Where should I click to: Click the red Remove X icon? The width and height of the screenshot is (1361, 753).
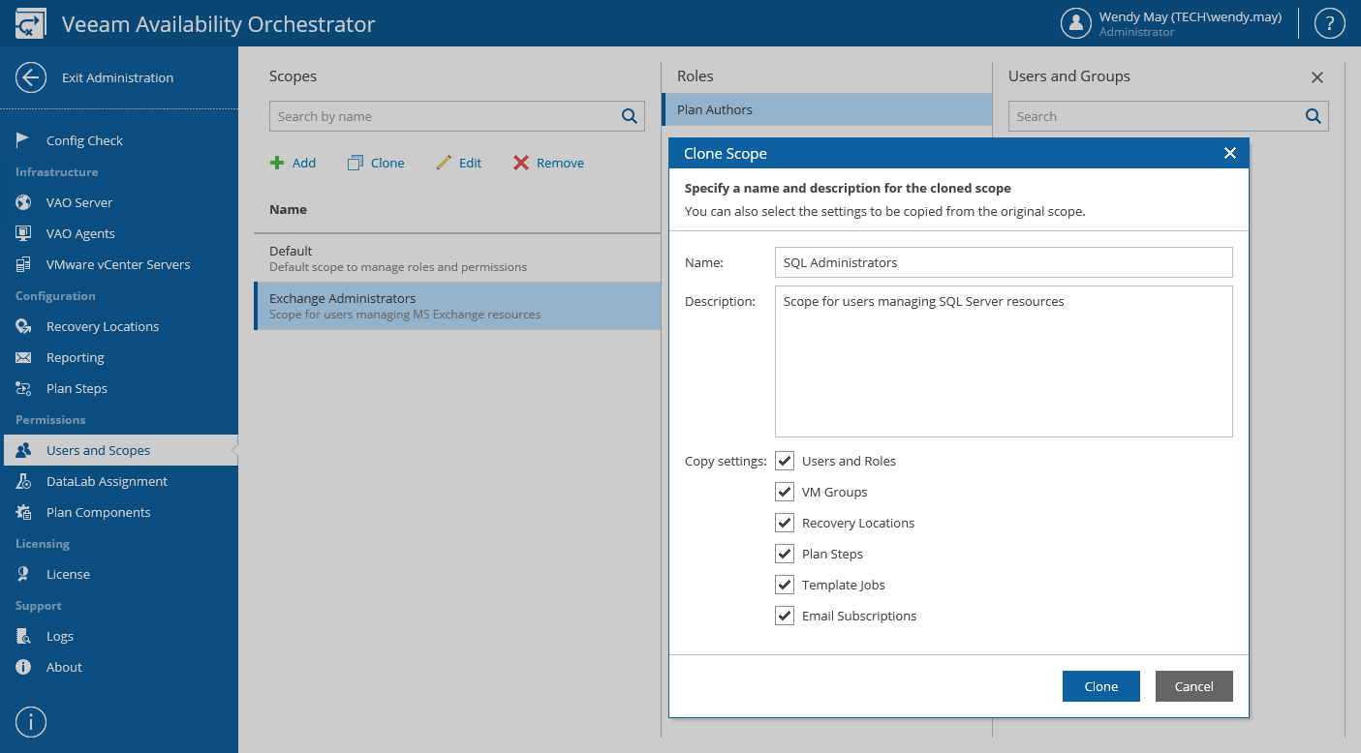(521, 163)
